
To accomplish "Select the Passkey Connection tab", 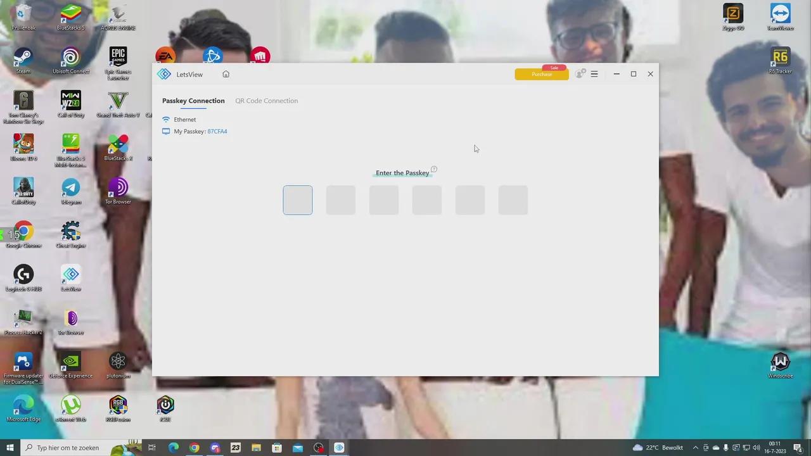I will click(x=193, y=101).
